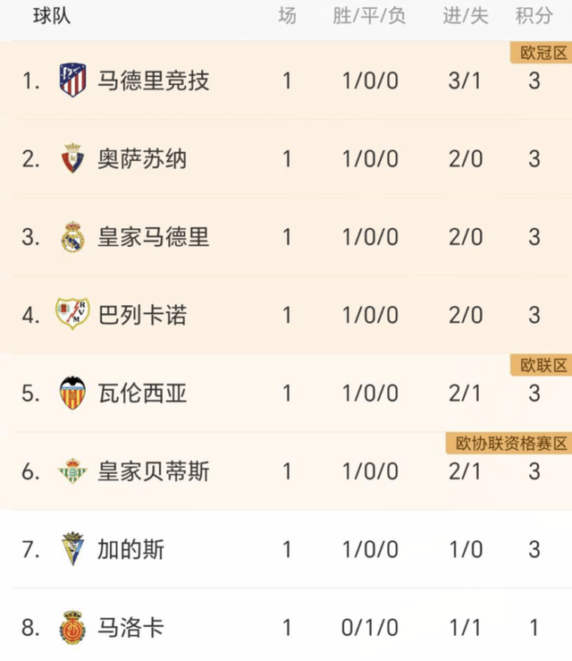Image resolution: width=572 pixels, height=661 pixels.
Task: Click the Cádiz club crest
Action: point(72,548)
